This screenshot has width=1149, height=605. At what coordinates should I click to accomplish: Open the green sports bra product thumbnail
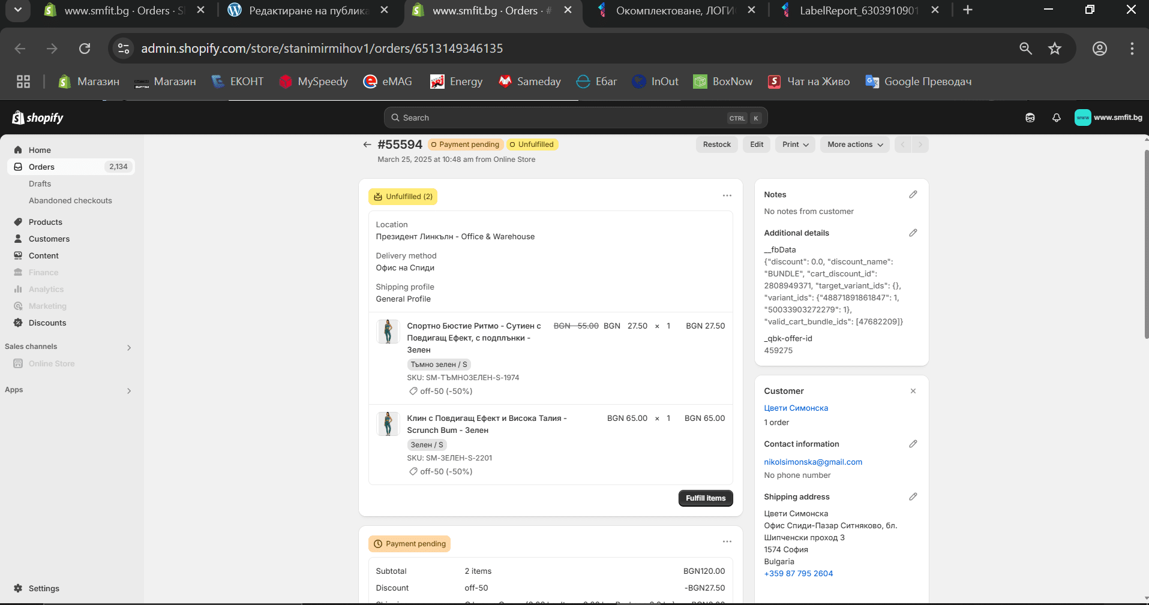(x=388, y=332)
